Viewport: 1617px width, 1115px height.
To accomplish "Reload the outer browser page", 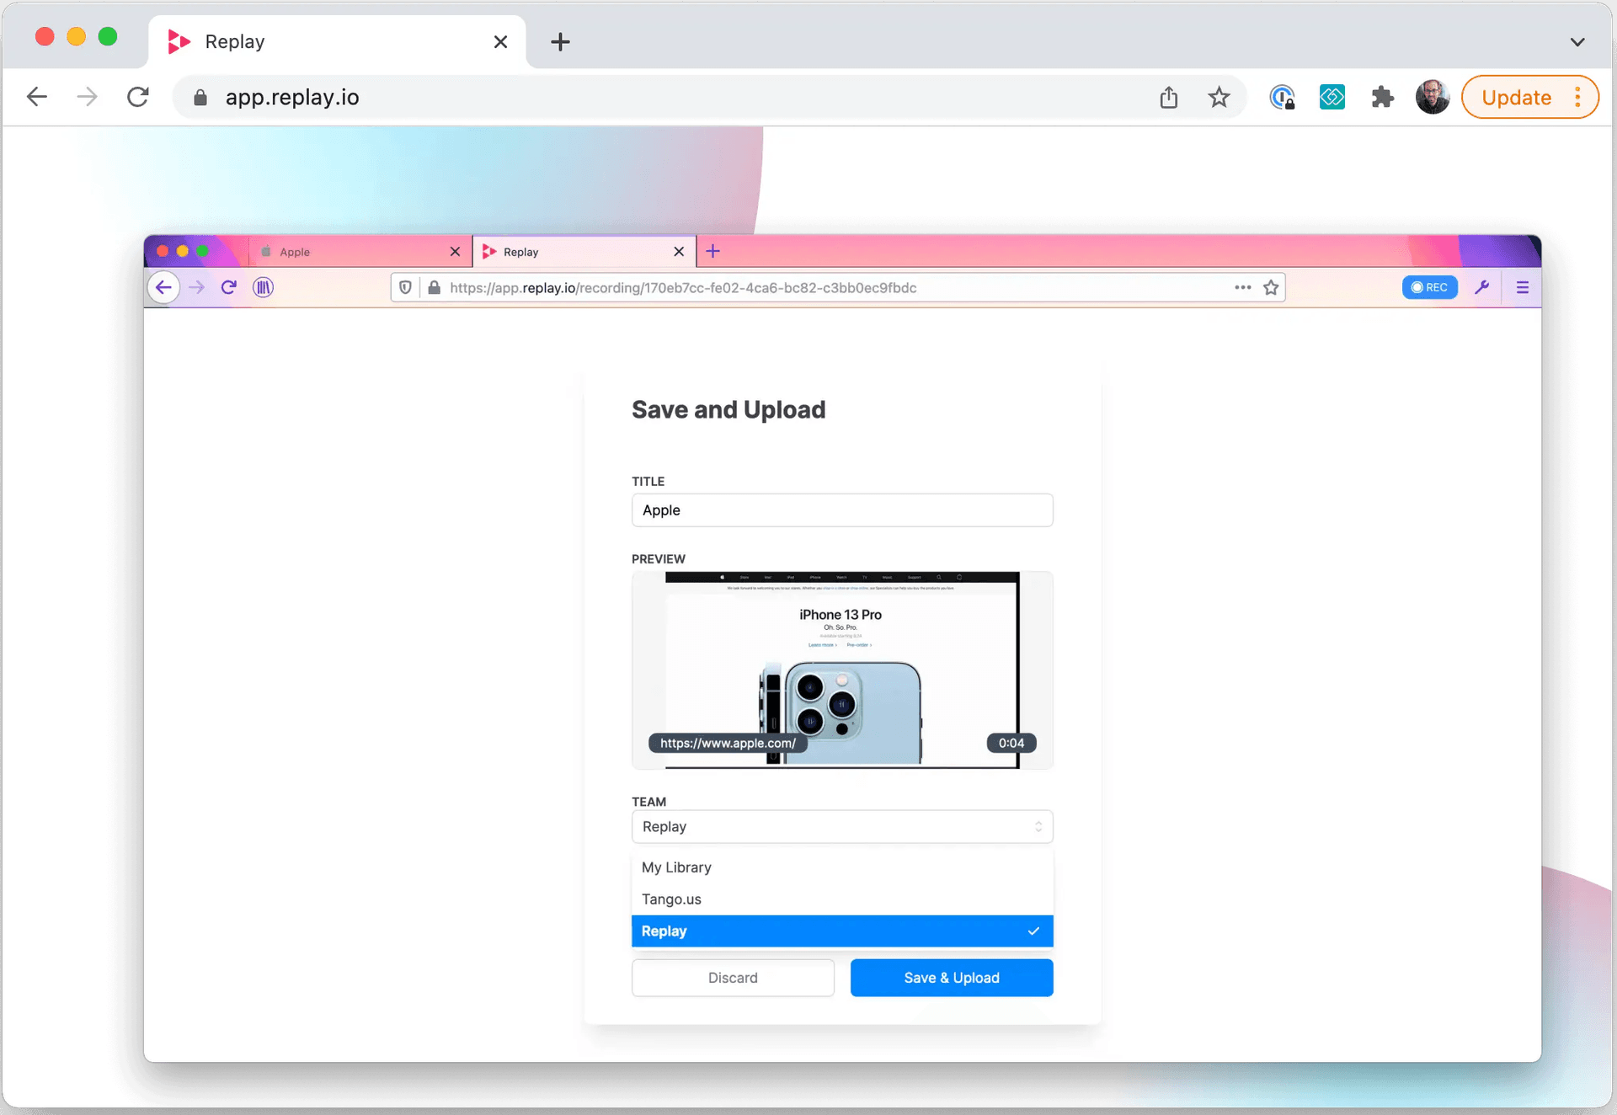I will [x=138, y=98].
